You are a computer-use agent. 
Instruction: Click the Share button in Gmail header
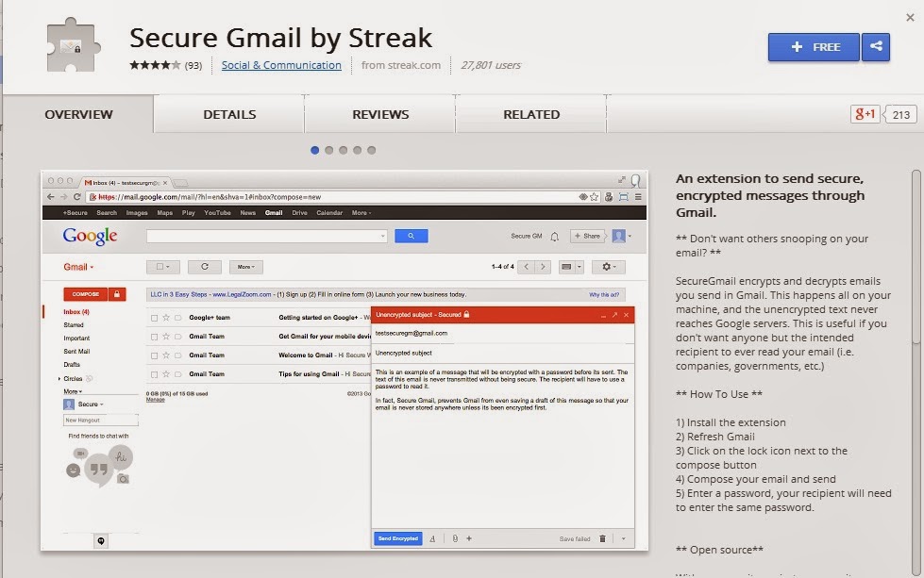click(587, 236)
